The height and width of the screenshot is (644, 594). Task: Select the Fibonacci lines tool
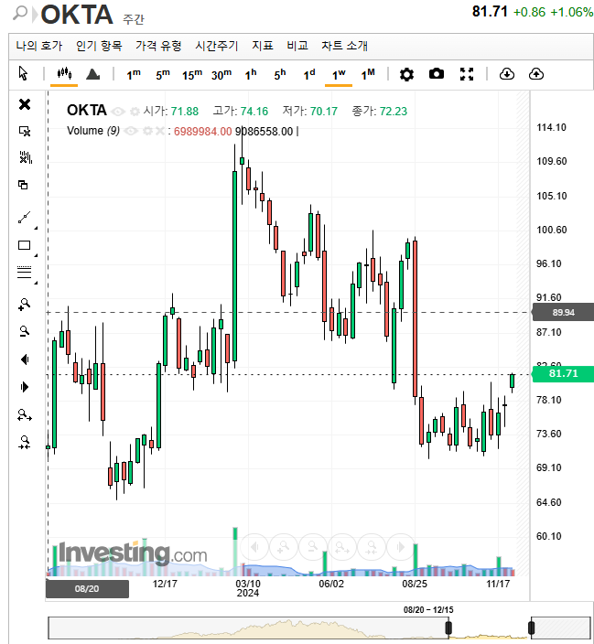(x=24, y=272)
